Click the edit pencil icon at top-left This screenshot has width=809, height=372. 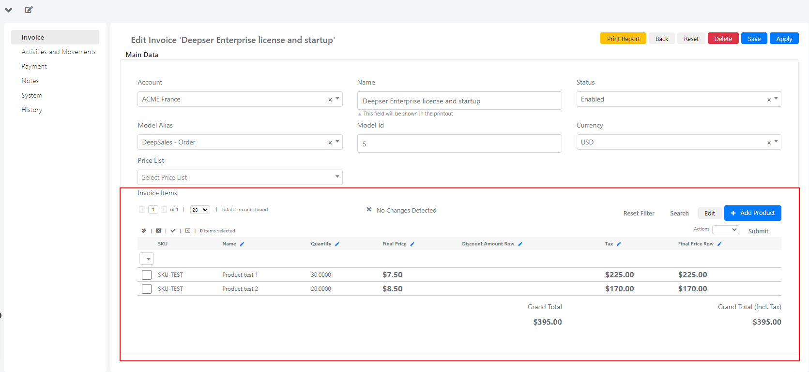(x=29, y=10)
